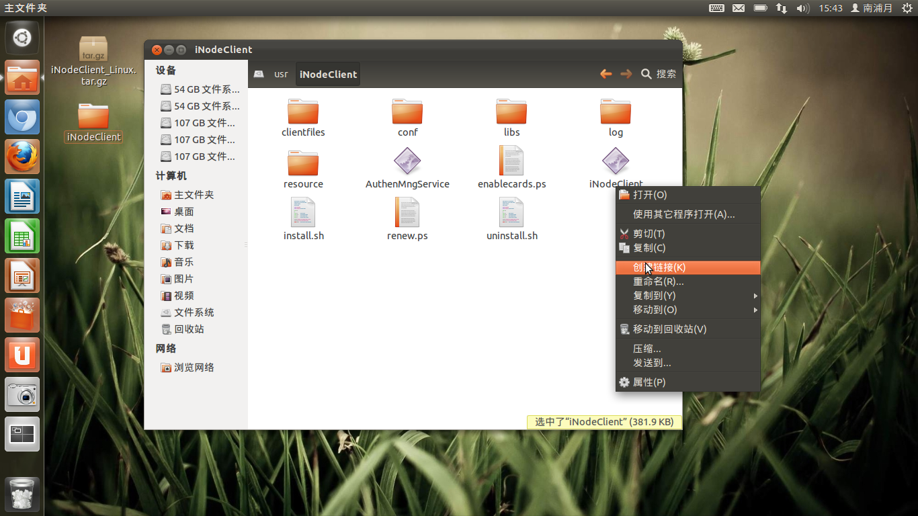This screenshot has width=918, height=516.
Task: Open the 南浦月 user menu
Action: [872, 8]
